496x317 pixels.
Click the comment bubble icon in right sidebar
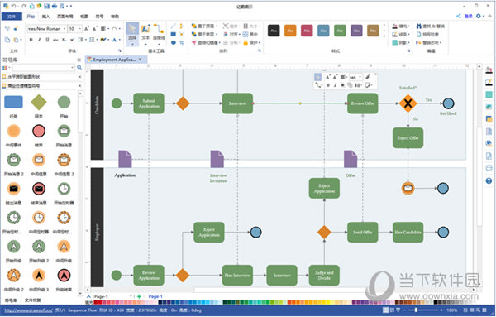[489, 168]
